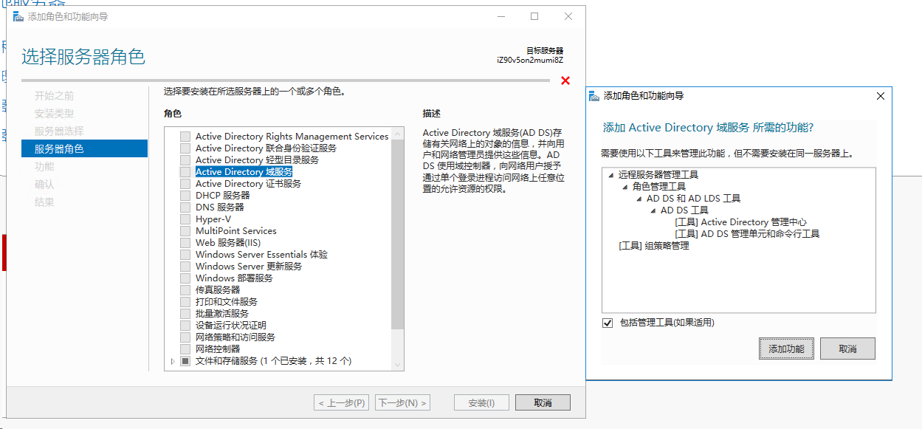Select the 服务器角色 wizard step
Screen dimensions: 922x429
tap(84, 148)
